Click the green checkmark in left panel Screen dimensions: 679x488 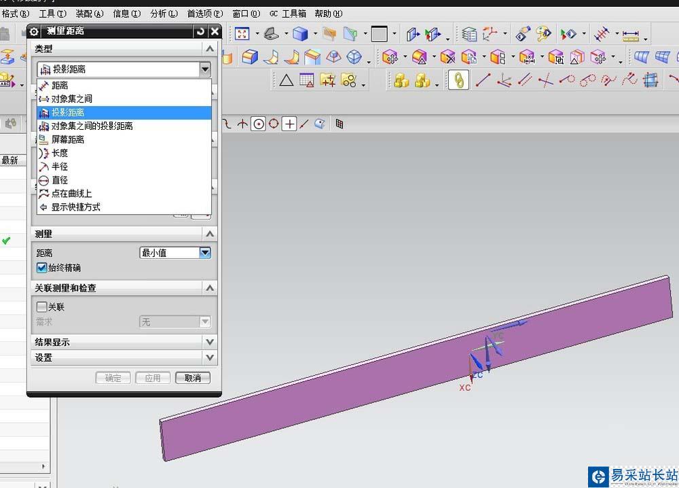click(x=6, y=241)
